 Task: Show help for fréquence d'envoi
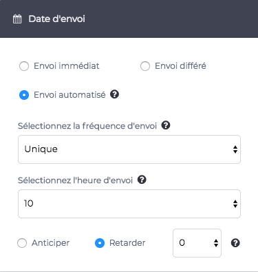click(x=166, y=125)
